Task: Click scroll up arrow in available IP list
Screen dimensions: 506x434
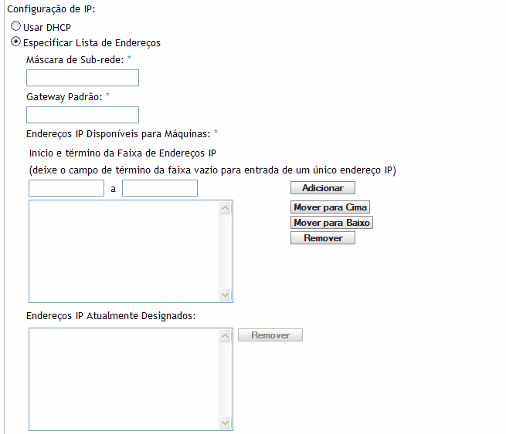Action: click(226, 207)
